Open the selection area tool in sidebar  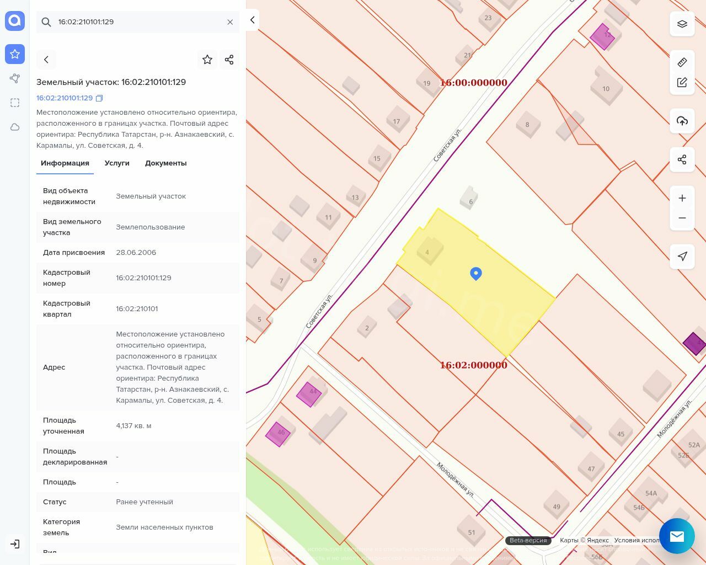[15, 103]
